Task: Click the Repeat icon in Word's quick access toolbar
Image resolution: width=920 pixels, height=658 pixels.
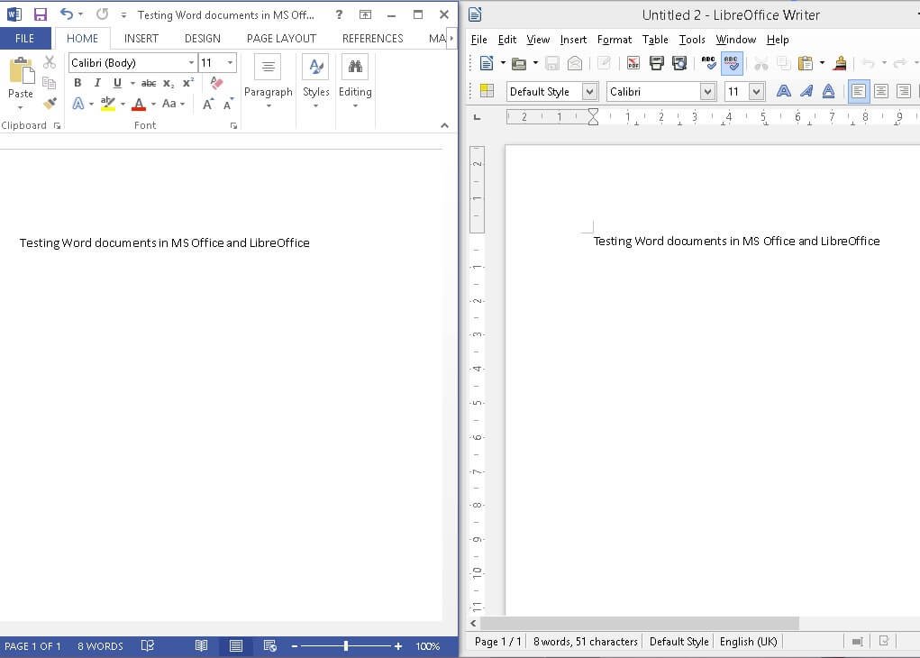Action: click(102, 14)
